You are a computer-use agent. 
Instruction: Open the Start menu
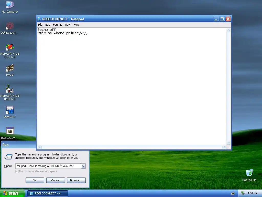[x=12, y=193]
